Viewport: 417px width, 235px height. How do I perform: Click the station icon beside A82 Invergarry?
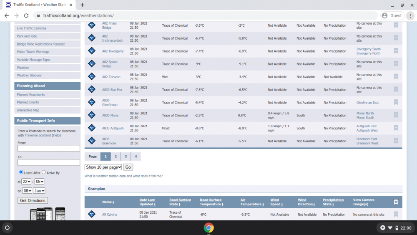[91, 51]
